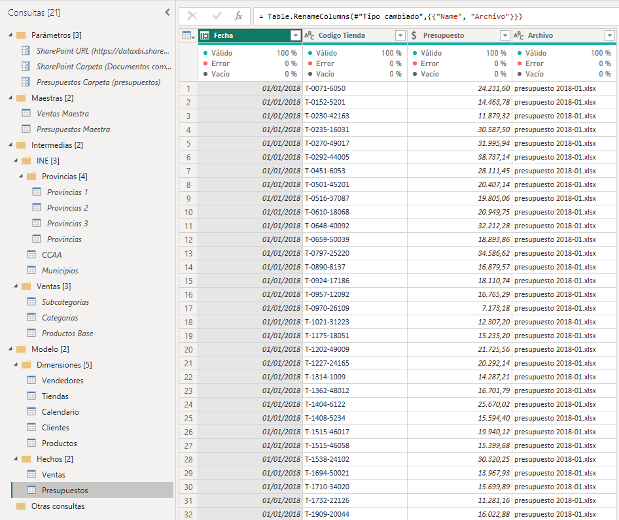Collapse the Parámetros [3] group
619x520 pixels.
point(10,35)
